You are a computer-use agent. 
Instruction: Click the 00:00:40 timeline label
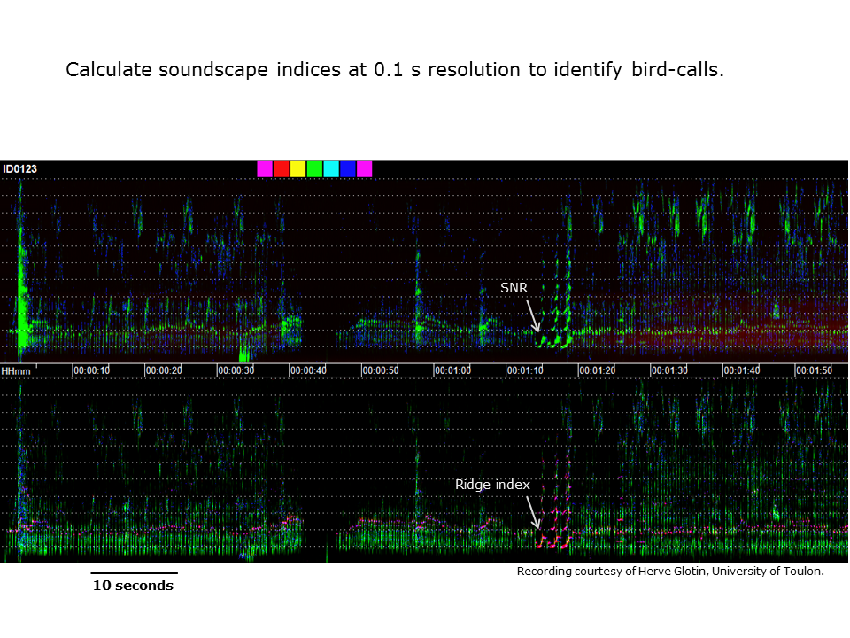click(308, 370)
